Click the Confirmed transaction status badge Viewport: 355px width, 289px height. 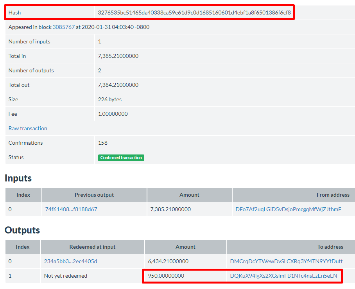[121, 158]
